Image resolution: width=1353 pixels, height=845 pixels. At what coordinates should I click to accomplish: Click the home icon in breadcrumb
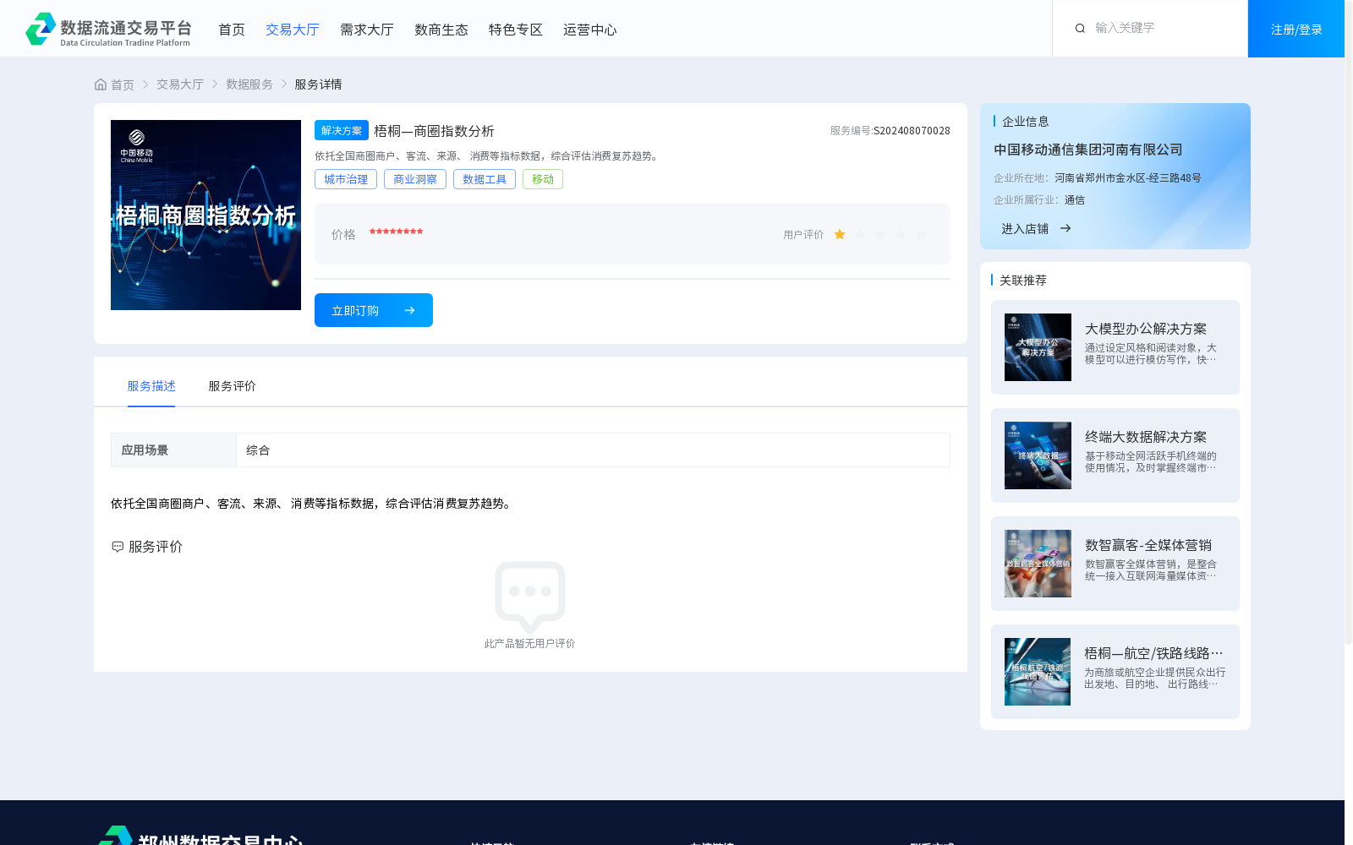[x=101, y=84]
